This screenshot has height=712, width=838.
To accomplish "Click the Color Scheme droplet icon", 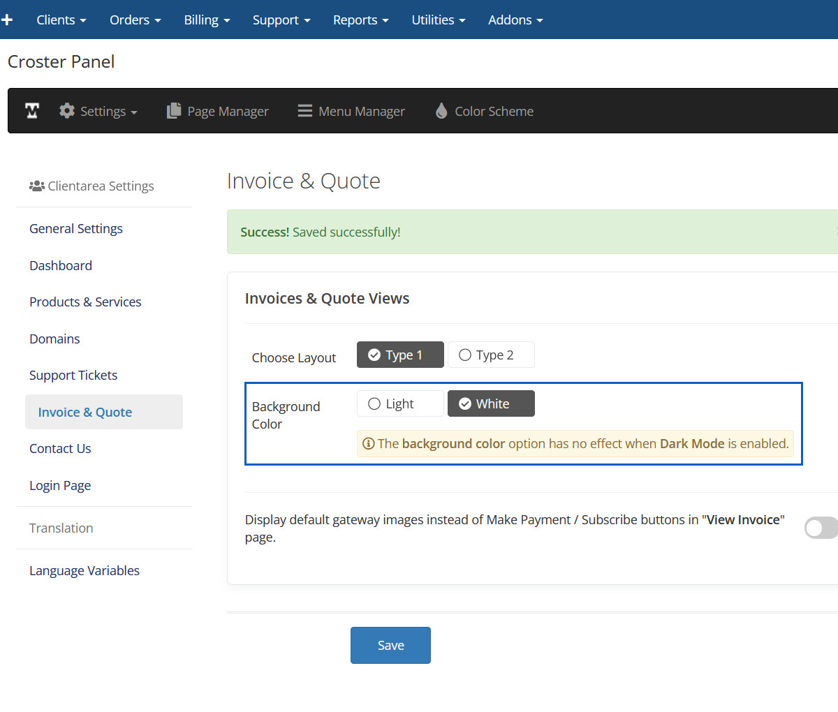I will tap(441, 111).
